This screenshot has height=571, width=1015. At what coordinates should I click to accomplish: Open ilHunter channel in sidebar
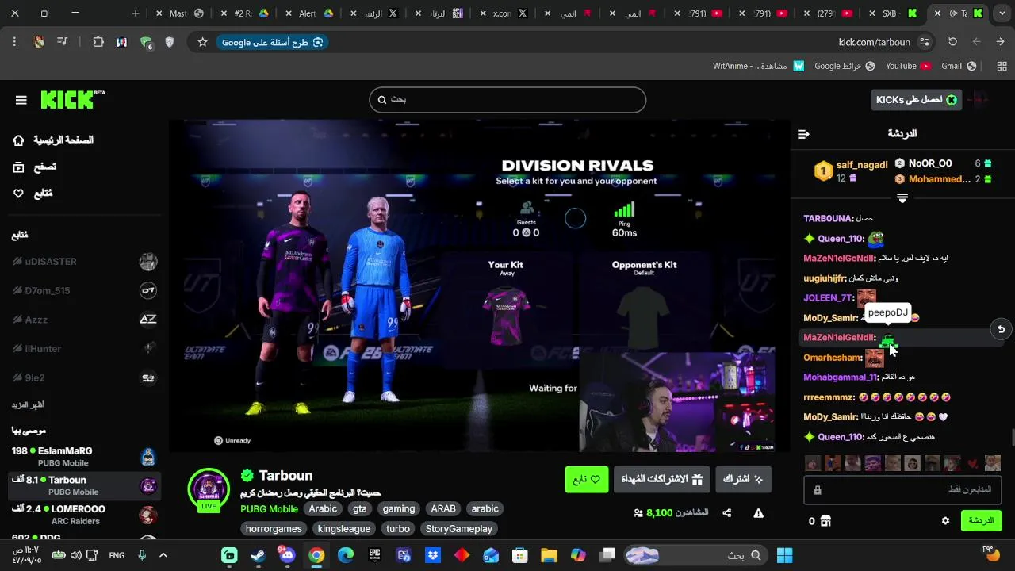coord(85,349)
